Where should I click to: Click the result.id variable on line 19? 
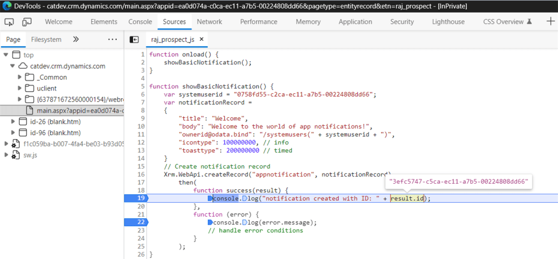coord(407,198)
